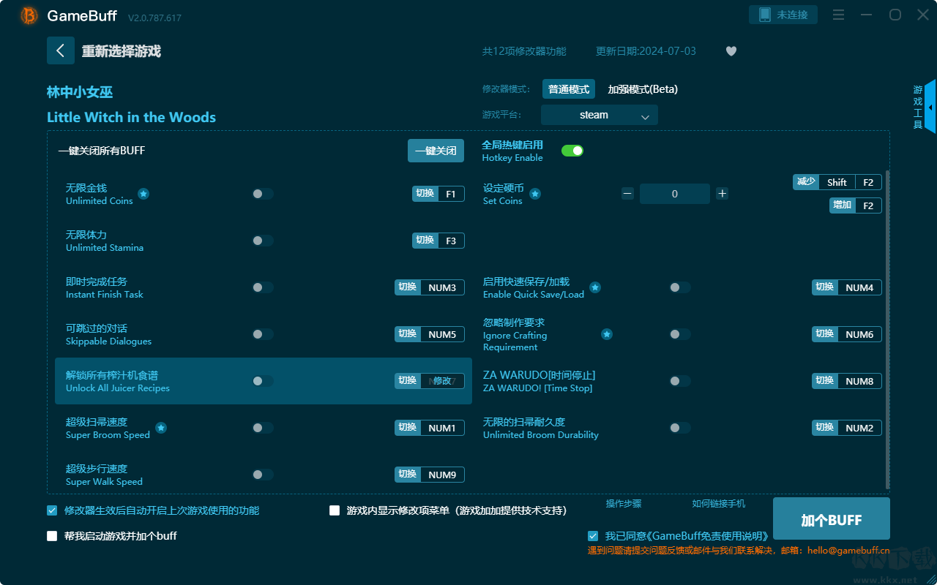Toggle Ignore Crafting Requirement switch

(680, 334)
